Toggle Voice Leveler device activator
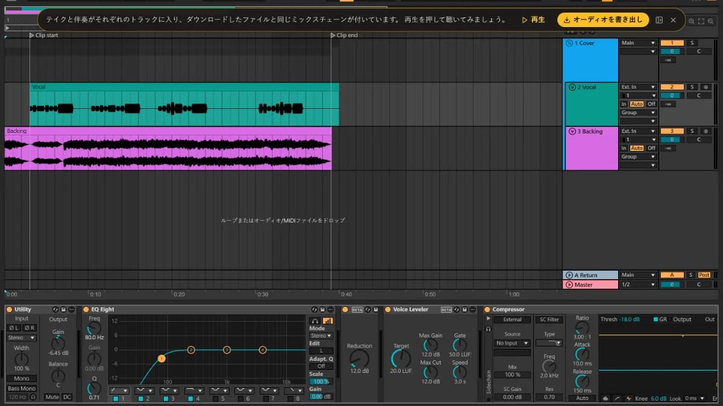The width and height of the screenshot is (723, 406). click(387, 309)
